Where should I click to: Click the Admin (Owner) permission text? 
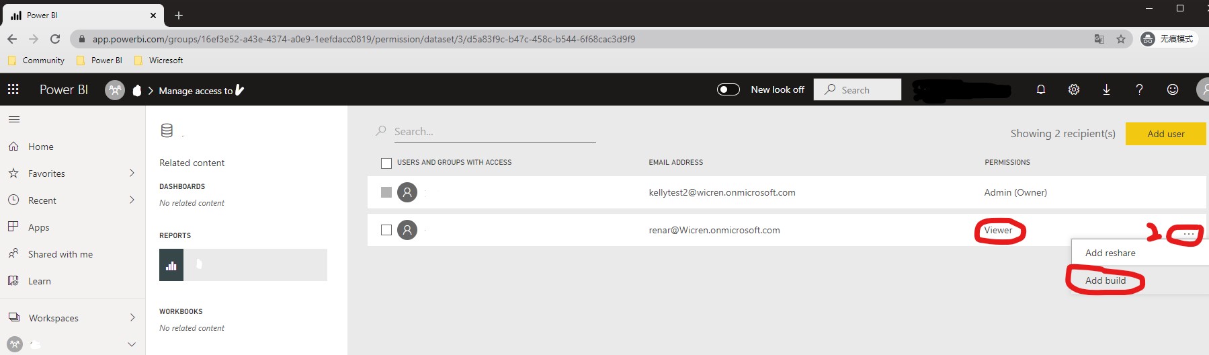1015,192
